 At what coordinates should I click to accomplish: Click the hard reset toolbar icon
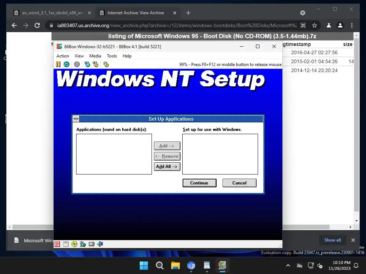click(x=66, y=64)
